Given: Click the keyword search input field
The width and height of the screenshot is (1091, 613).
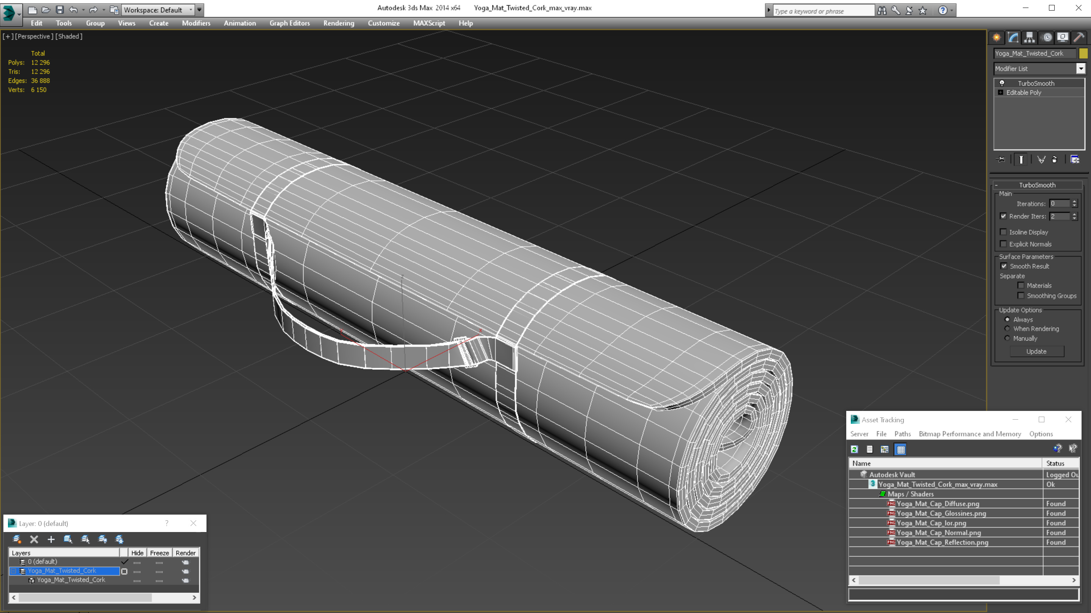Looking at the screenshot, I should pos(823,11).
